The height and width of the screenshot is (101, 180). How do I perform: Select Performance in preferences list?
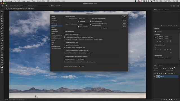tap(54, 29)
